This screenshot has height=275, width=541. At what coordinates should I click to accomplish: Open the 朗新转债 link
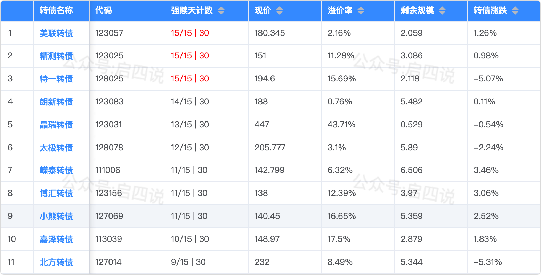click(x=56, y=102)
